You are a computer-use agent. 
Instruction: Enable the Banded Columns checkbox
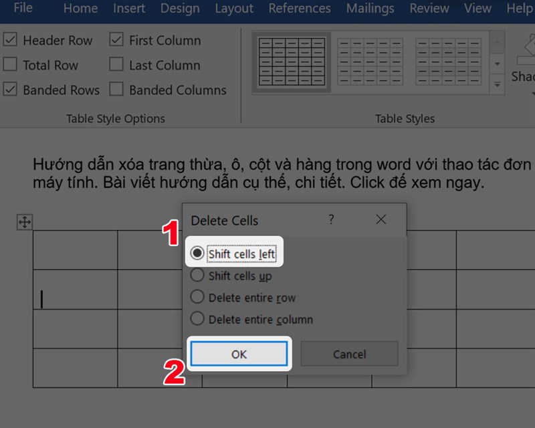(x=116, y=90)
